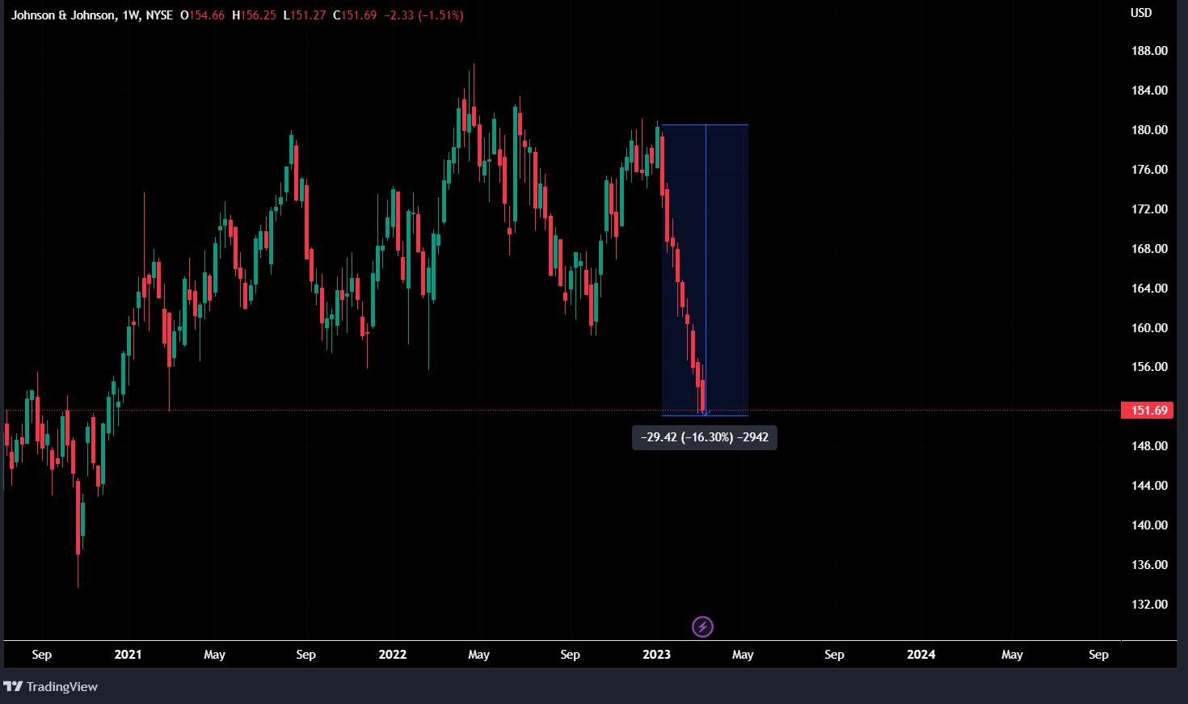Image resolution: width=1188 pixels, height=704 pixels.
Task: Click the 2022 year label on time axis
Action: (x=393, y=655)
